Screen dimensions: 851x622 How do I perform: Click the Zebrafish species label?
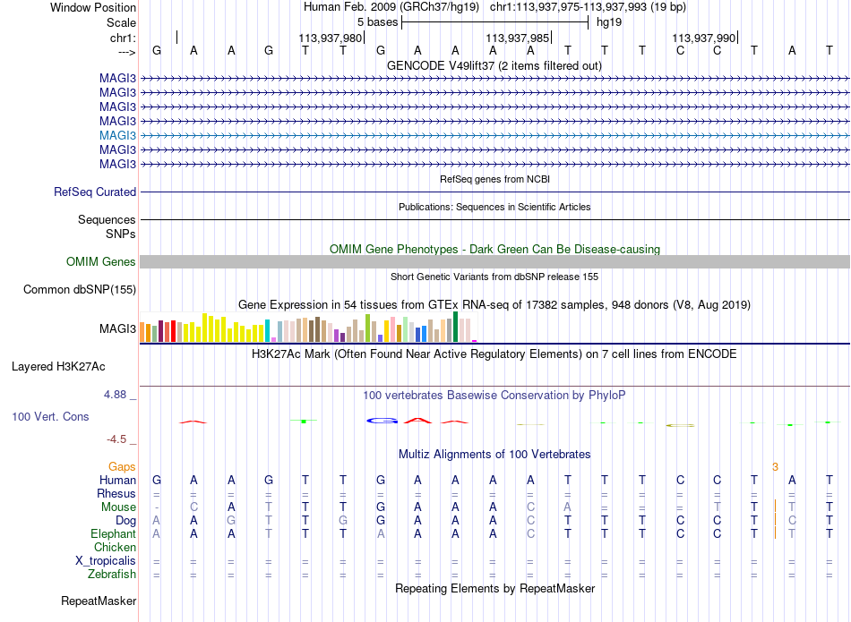112,575
